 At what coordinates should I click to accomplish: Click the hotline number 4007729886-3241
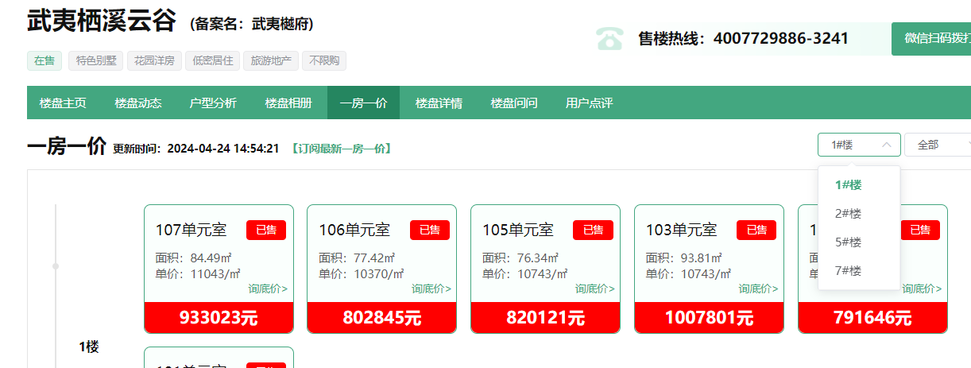(x=781, y=38)
